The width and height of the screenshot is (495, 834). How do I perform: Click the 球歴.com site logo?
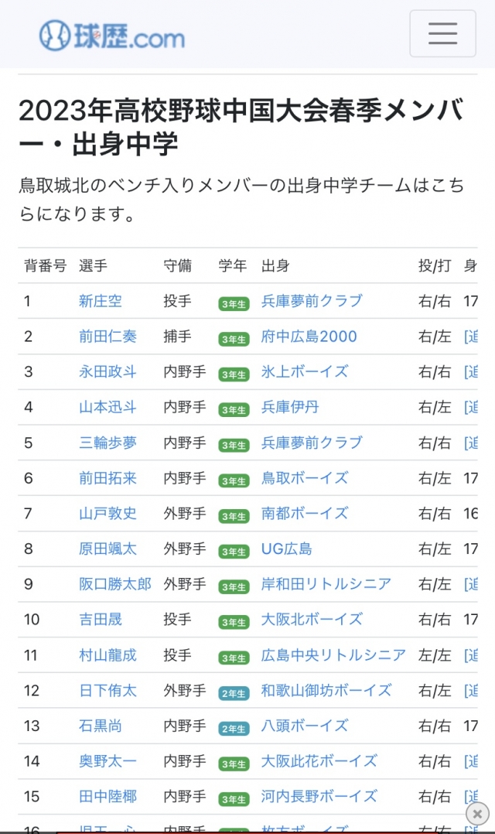coord(112,36)
